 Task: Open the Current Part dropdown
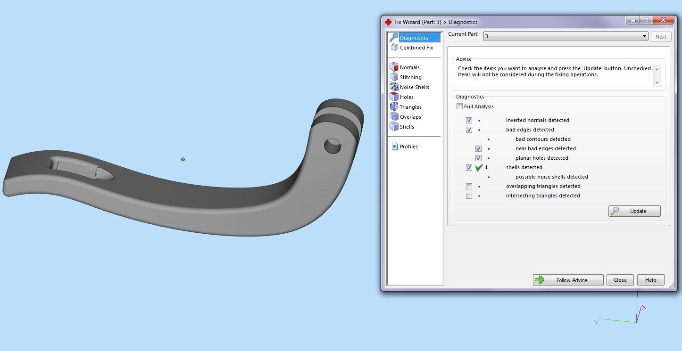coord(566,36)
